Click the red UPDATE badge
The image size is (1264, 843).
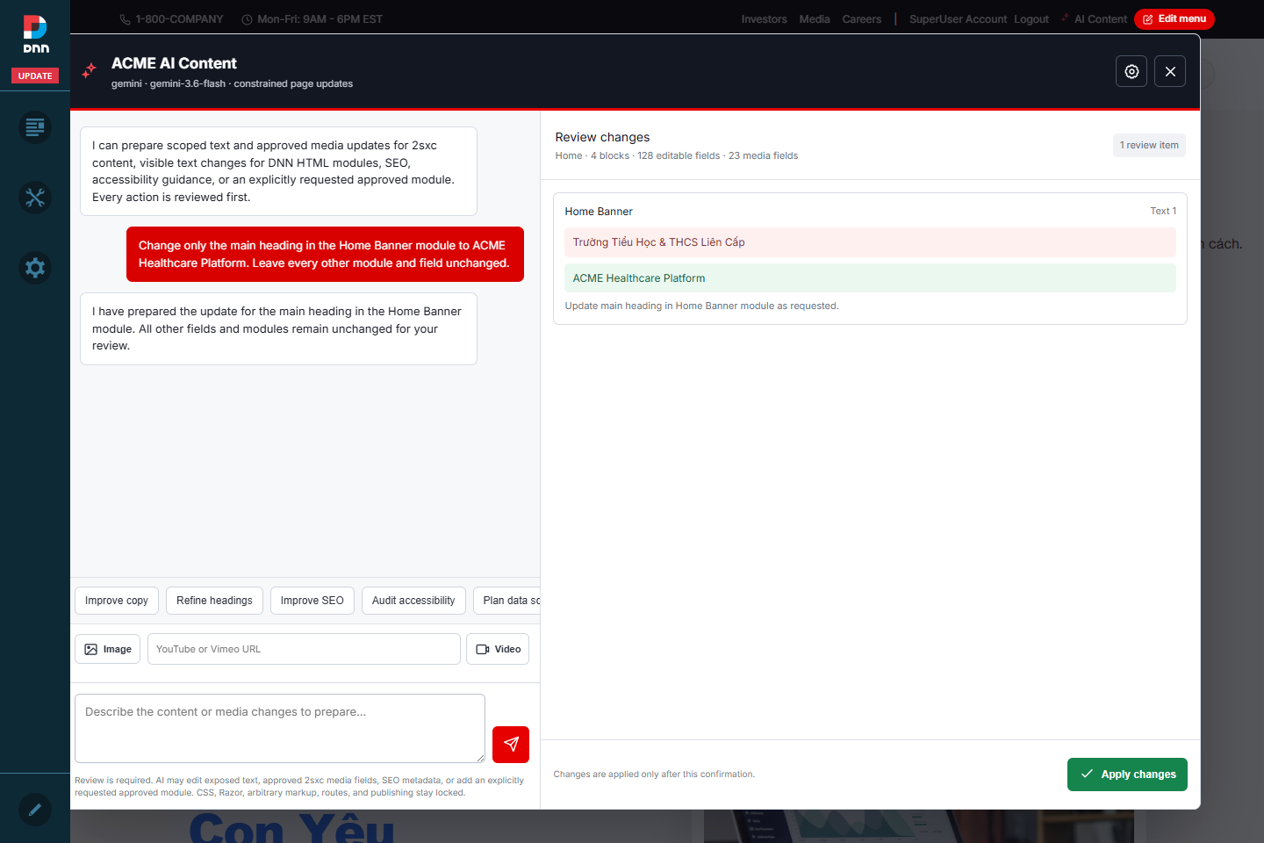[x=35, y=76]
